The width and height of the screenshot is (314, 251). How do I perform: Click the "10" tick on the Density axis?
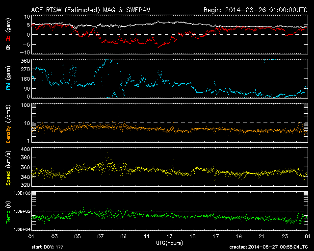click(27, 123)
